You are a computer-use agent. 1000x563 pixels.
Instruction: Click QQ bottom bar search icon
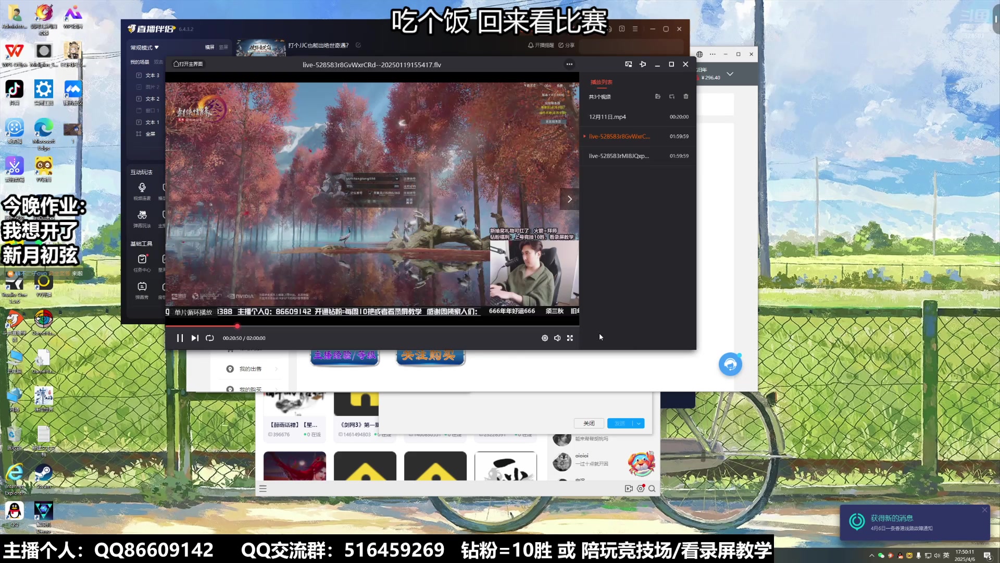[x=652, y=488]
